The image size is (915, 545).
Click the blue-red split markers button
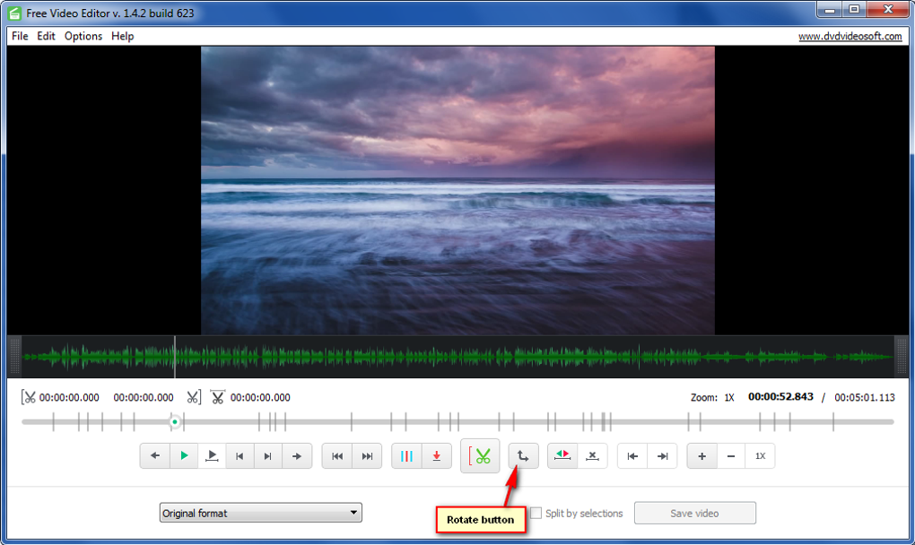coord(406,456)
